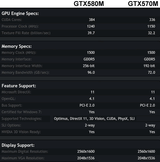
Task: Select the Memory Bandwidth 96.0 value
Action: point(91,72)
